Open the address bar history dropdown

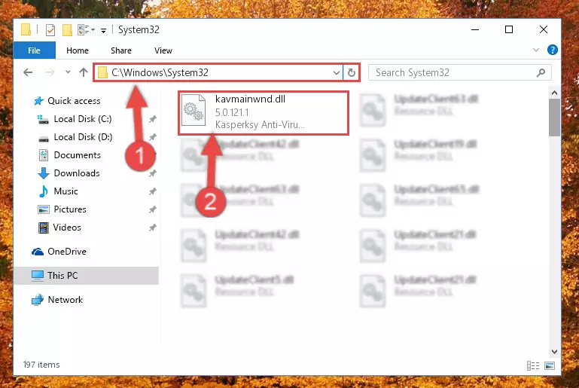[x=337, y=73]
